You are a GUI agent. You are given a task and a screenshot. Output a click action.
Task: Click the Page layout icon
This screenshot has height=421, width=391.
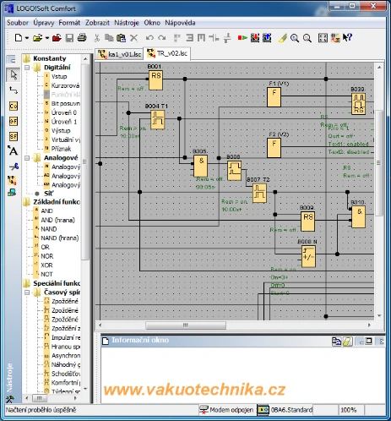click(323, 38)
